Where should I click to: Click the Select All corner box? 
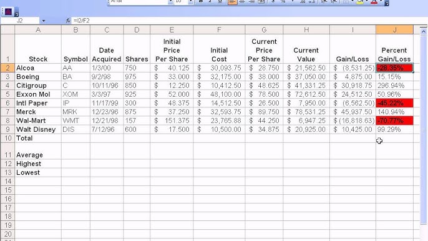coord(7,29)
